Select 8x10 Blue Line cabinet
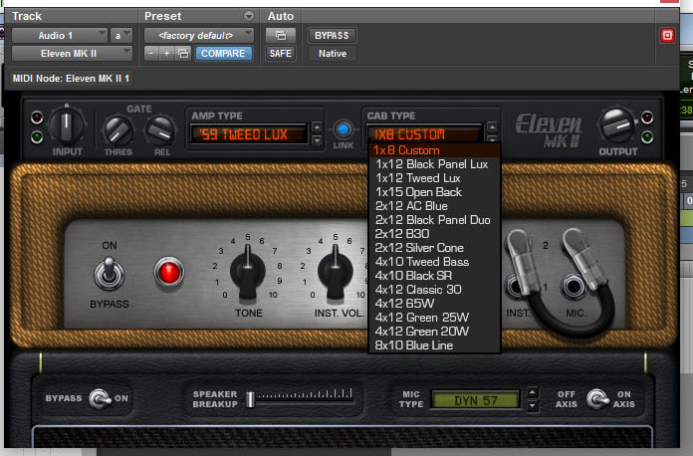 pyautogui.click(x=434, y=345)
